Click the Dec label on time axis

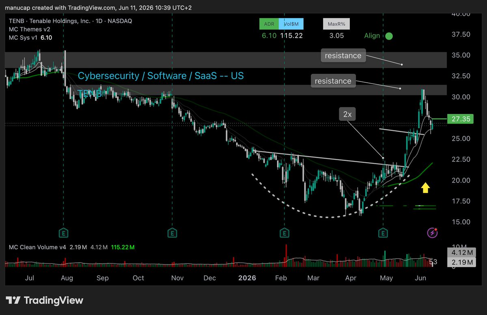point(209,278)
